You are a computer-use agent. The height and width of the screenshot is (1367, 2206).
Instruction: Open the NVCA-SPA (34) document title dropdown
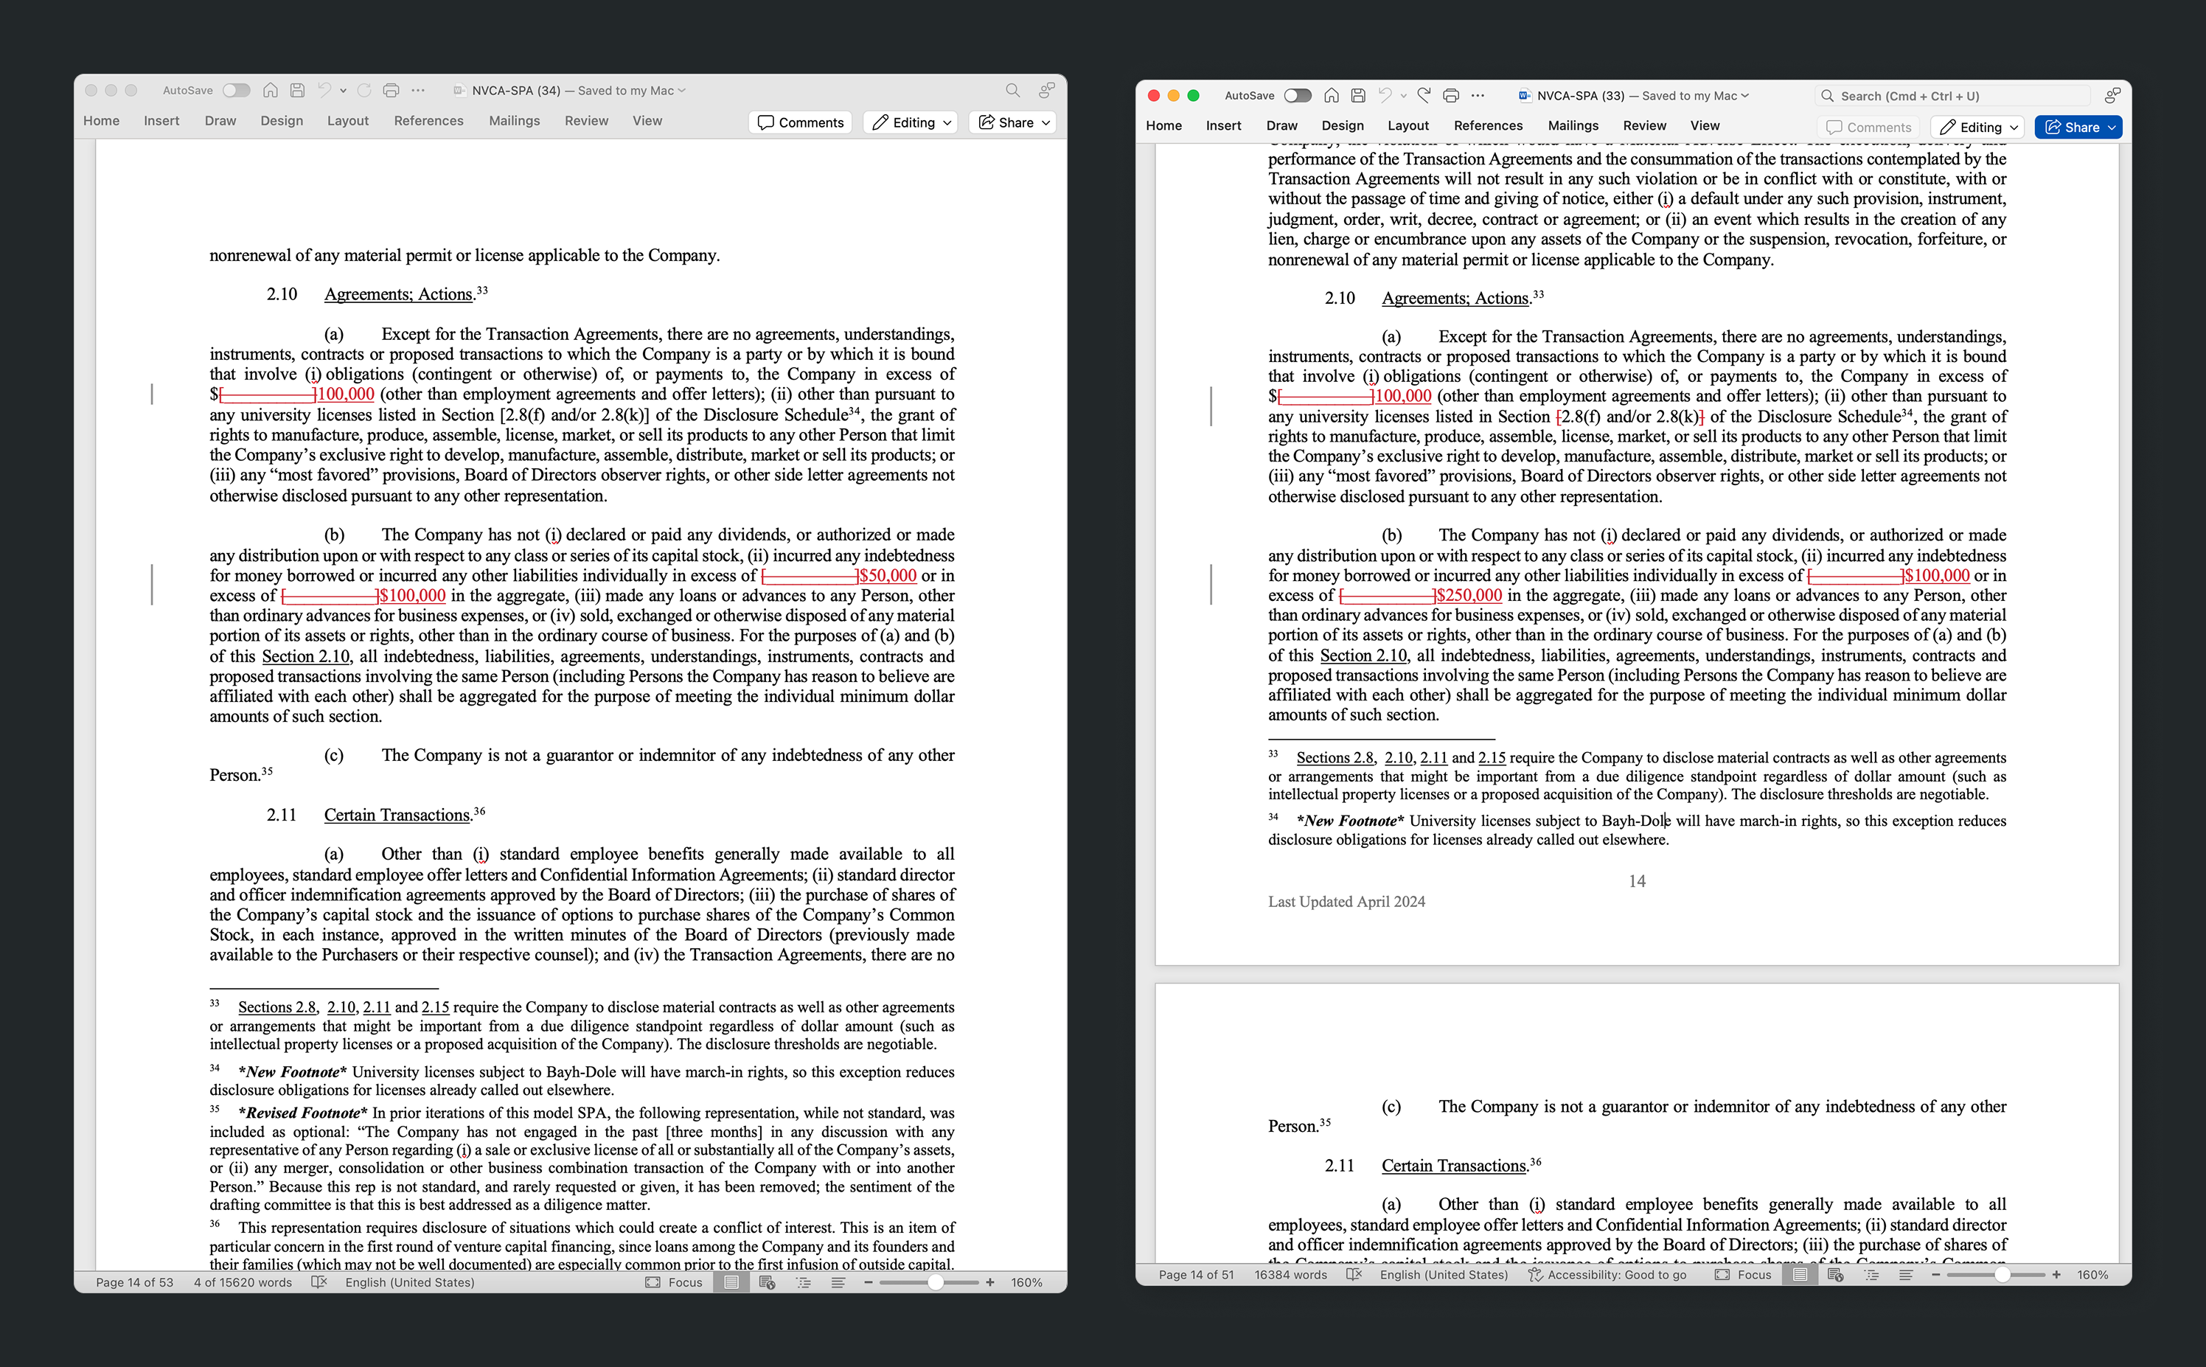(682, 91)
